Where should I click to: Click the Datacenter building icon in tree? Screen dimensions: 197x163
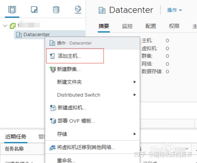tap(19, 35)
